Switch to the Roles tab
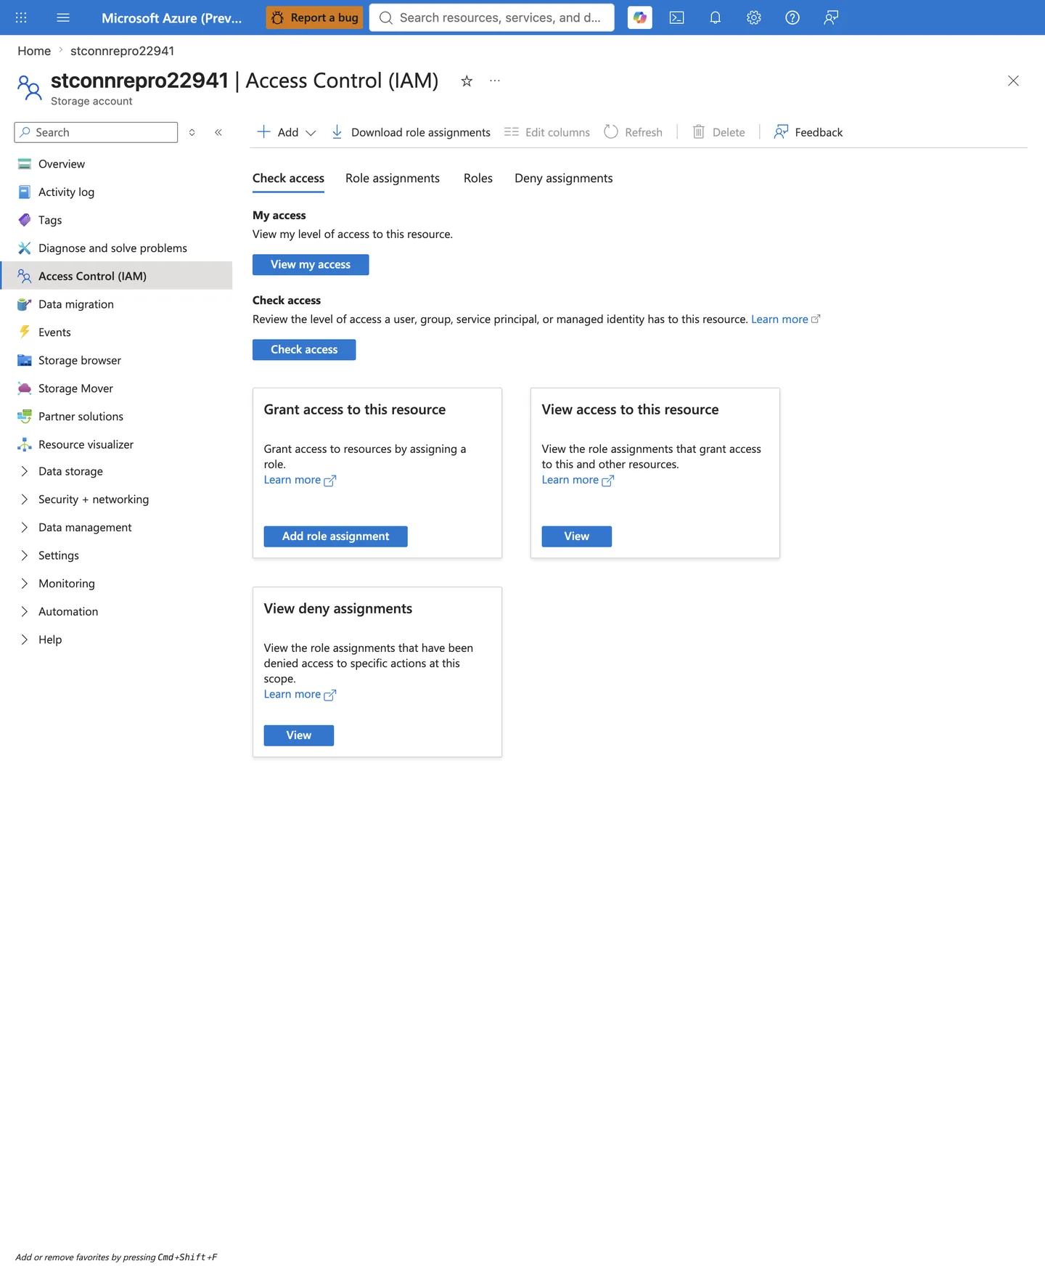This screenshot has height=1266, width=1045. click(478, 179)
